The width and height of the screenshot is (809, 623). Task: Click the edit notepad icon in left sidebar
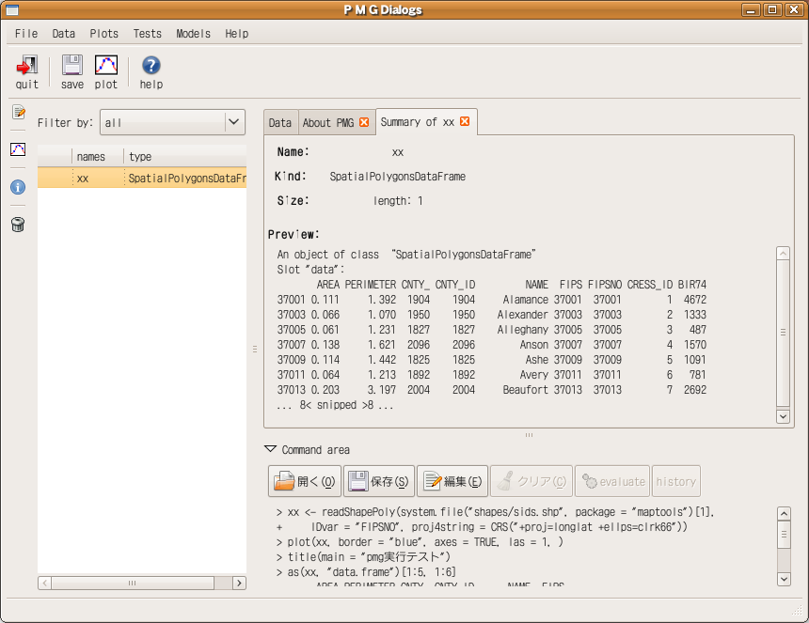click(x=18, y=113)
